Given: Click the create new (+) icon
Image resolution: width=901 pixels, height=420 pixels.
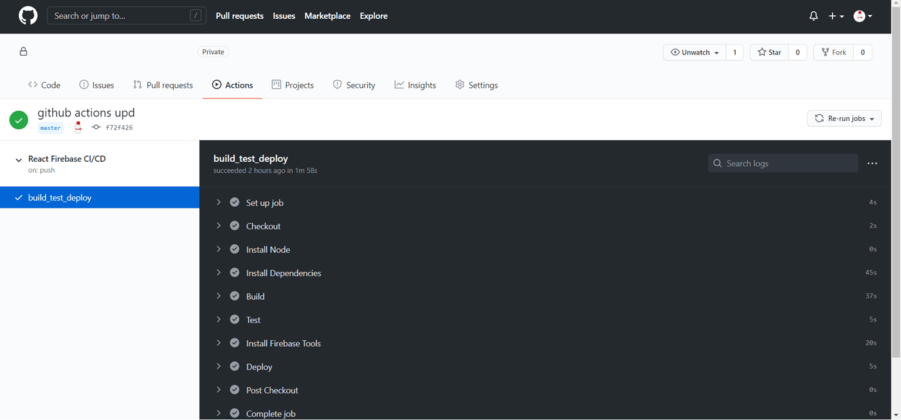Looking at the screenshot, I should pos(832,16).
